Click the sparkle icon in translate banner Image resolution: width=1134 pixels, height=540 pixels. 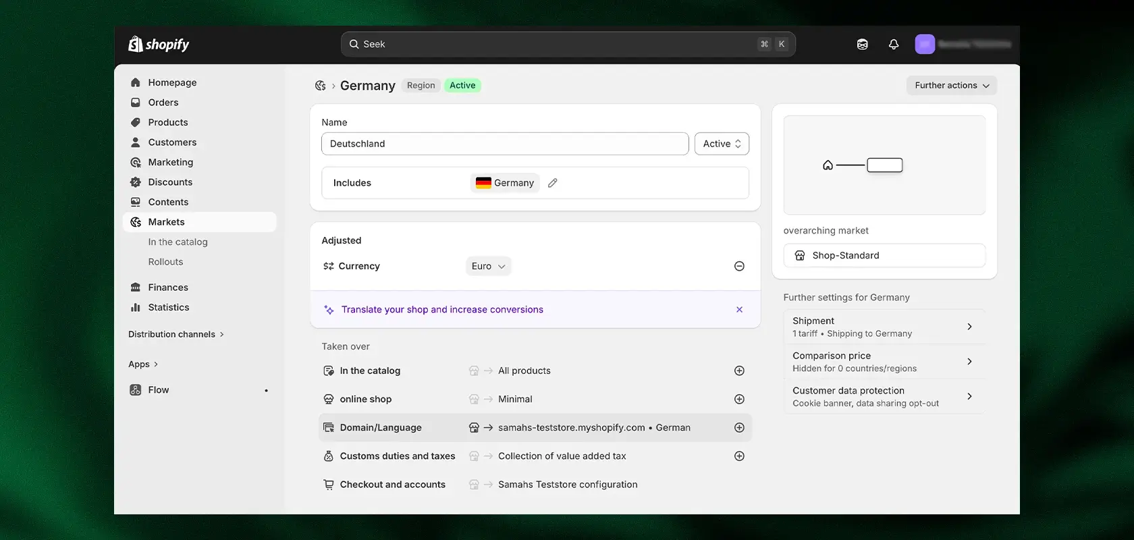(329, 310)
